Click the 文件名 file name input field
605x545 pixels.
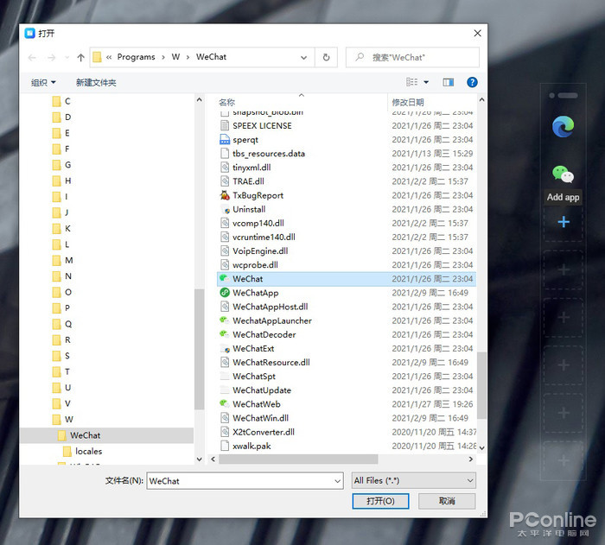click(x=240, y=481)
